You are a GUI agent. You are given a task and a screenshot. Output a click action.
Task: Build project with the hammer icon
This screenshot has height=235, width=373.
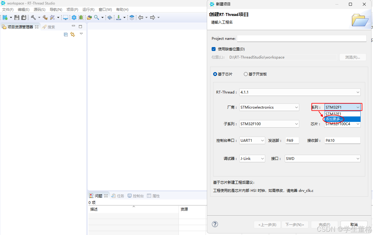tap(33, 17)
